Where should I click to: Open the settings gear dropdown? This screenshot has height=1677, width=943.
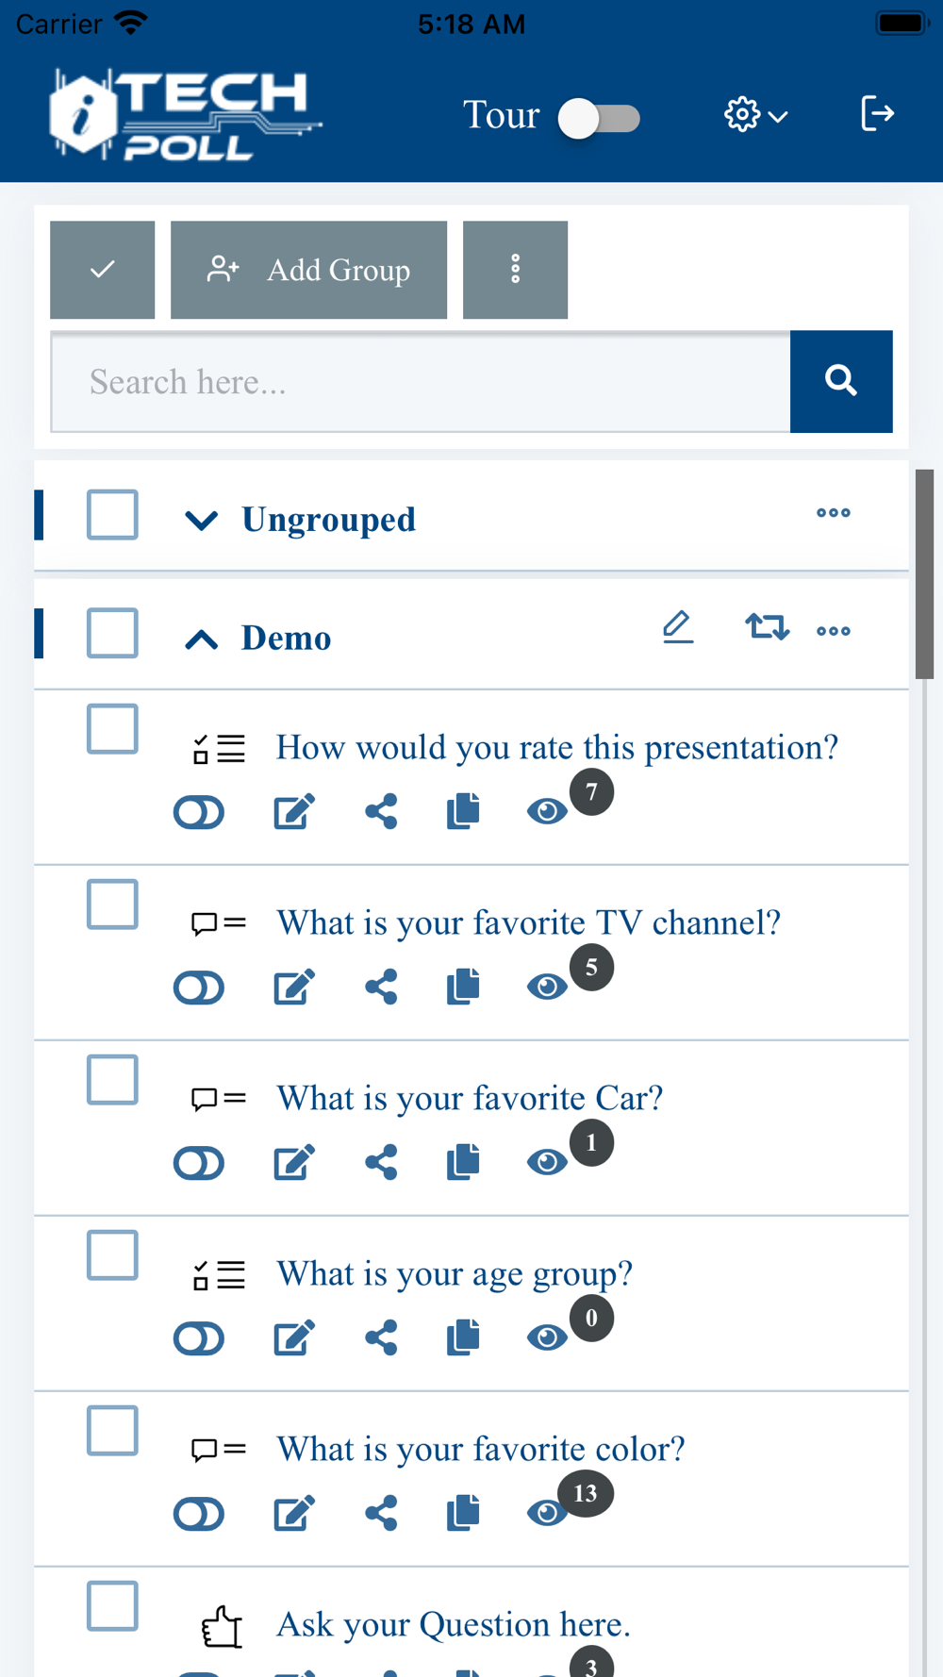click(755, 115)
